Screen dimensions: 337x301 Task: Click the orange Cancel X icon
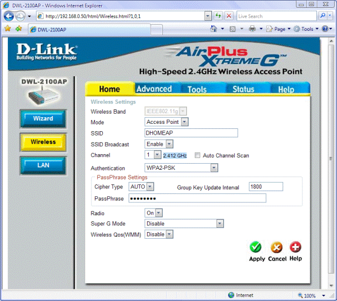point(276,247)
